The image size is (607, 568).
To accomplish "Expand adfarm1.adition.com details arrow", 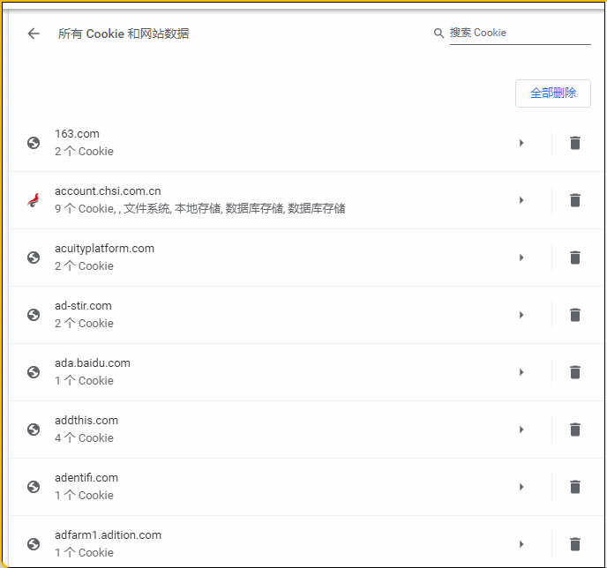I will click(521, 543).
